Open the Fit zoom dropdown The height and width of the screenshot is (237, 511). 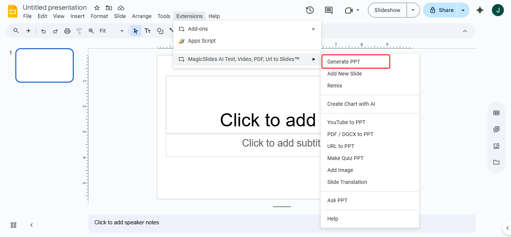click(111, 31)
